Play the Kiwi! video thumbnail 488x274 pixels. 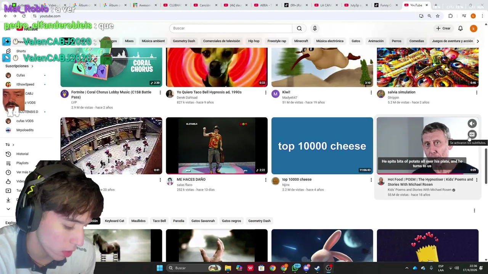click(x=322, y=67)
